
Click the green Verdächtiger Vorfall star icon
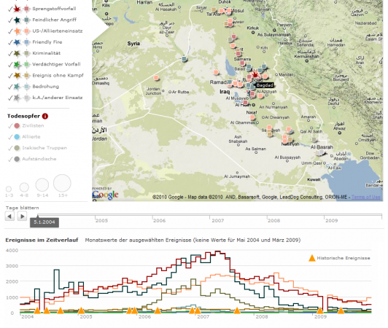17,65
